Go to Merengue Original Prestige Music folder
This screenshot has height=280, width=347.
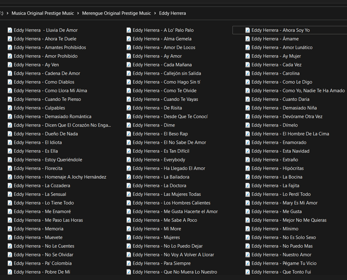pyautogui.click(x=117, y=13)
